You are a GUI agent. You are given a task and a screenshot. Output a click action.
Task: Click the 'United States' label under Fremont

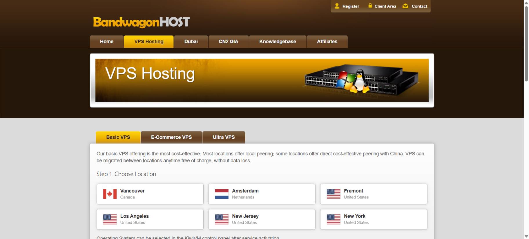(356, 197)
